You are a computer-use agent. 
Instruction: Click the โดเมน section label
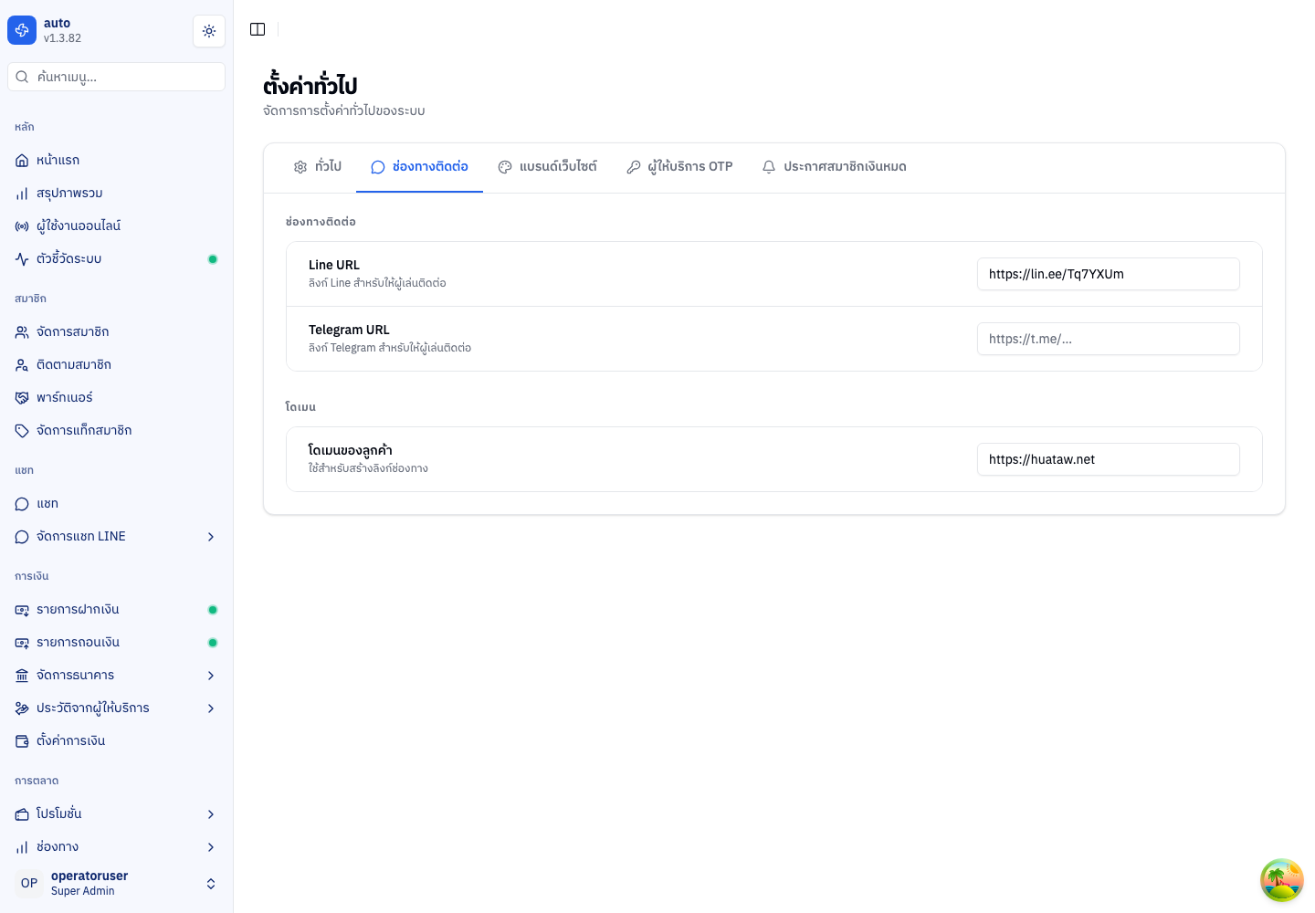(300, 407)
